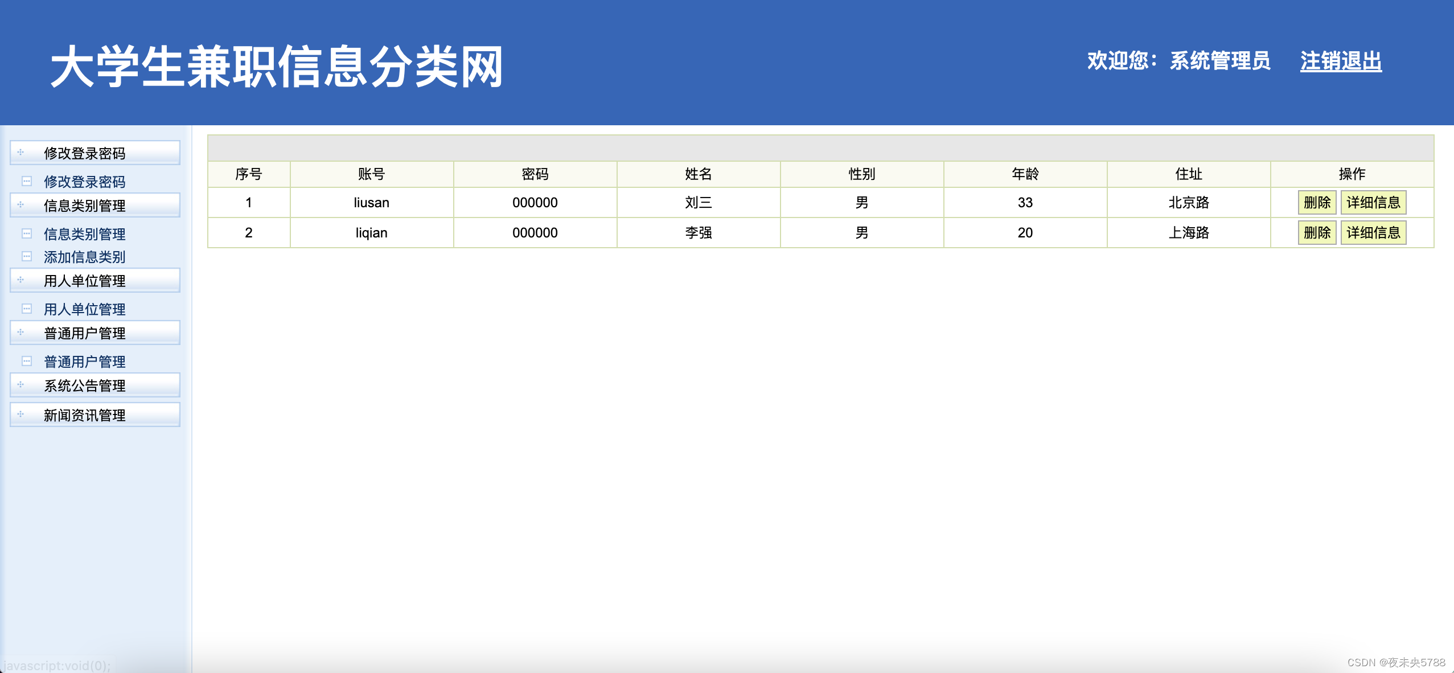Click the plus icon beside 信息类别管理 header
The image size is (1454, 673).
20,205
